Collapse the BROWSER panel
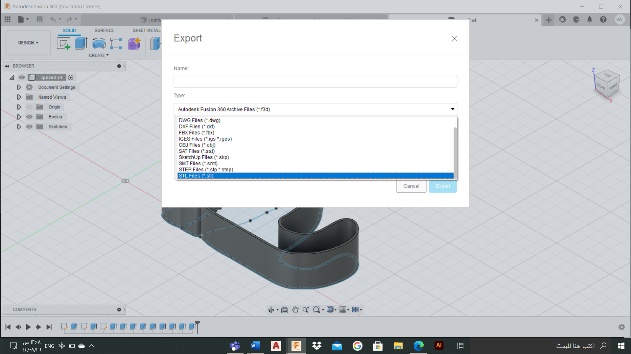 (x=7, y=66)
